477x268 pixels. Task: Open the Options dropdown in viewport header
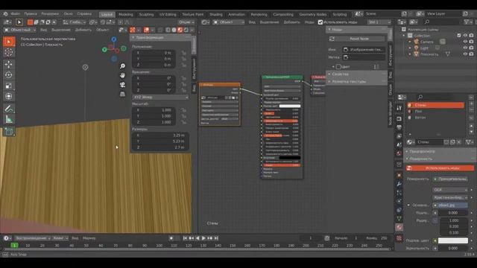click(186, 22)
